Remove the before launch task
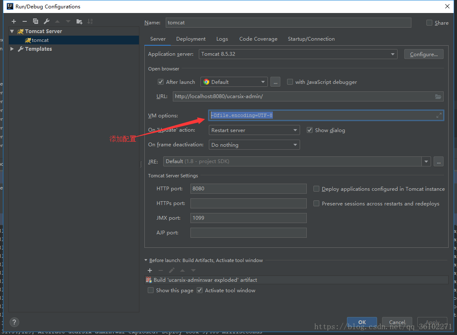 coord(161,270)
